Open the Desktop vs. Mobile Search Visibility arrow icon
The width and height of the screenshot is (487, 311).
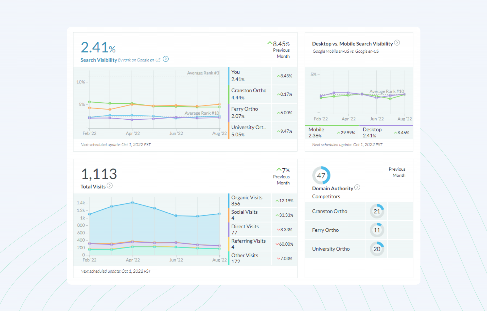pos(397,43)
